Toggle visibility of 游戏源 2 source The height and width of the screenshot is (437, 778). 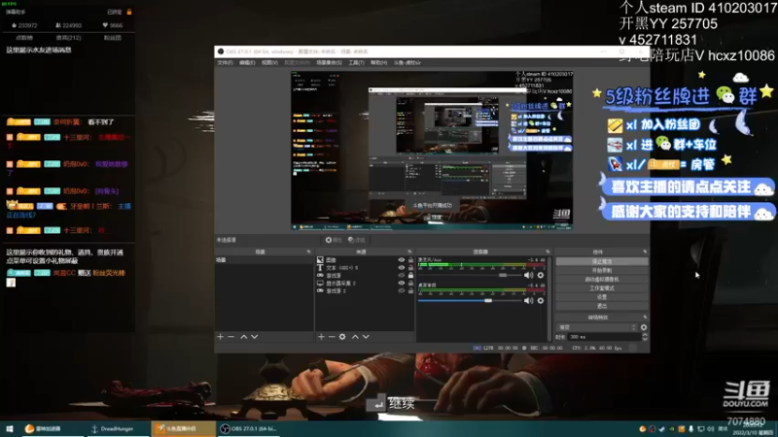point(402,290)
